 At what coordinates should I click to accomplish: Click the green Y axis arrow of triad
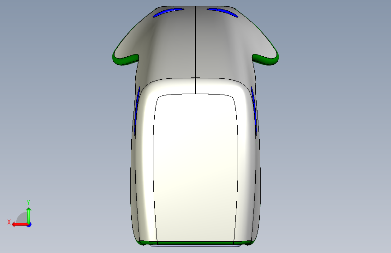tap(29, 216)
